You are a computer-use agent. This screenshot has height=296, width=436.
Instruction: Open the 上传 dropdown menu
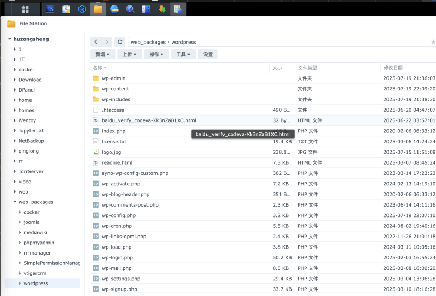point(130,55)
